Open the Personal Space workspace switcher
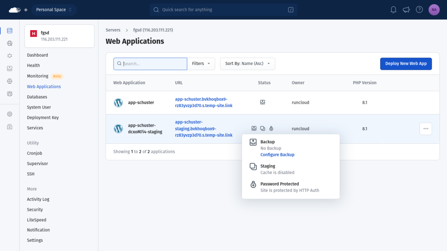The image size is (447, 251). tap(54, 10)
